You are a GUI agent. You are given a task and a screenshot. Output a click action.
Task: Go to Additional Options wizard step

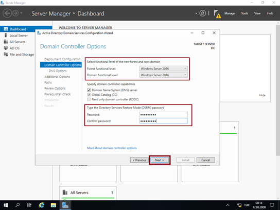(57, 77)
